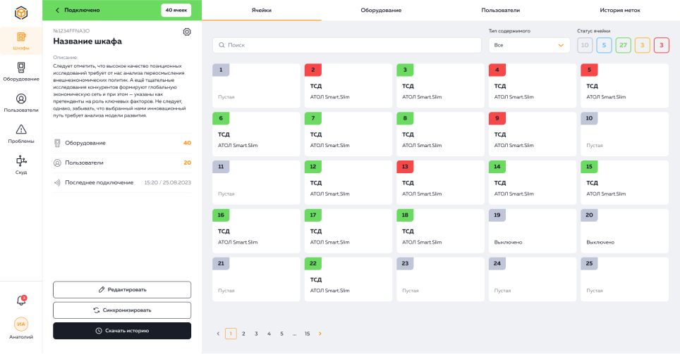Switch to the История меток tab
This screenshot has height=354, width=680.
coord(619,11)
